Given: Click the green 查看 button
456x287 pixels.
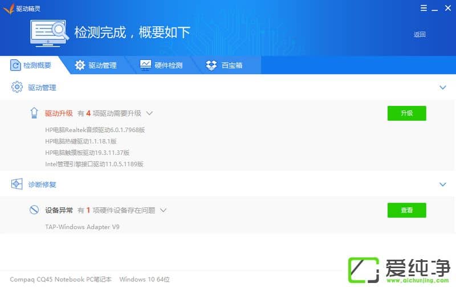Looking at the screenshot, I should click(406, 210).
